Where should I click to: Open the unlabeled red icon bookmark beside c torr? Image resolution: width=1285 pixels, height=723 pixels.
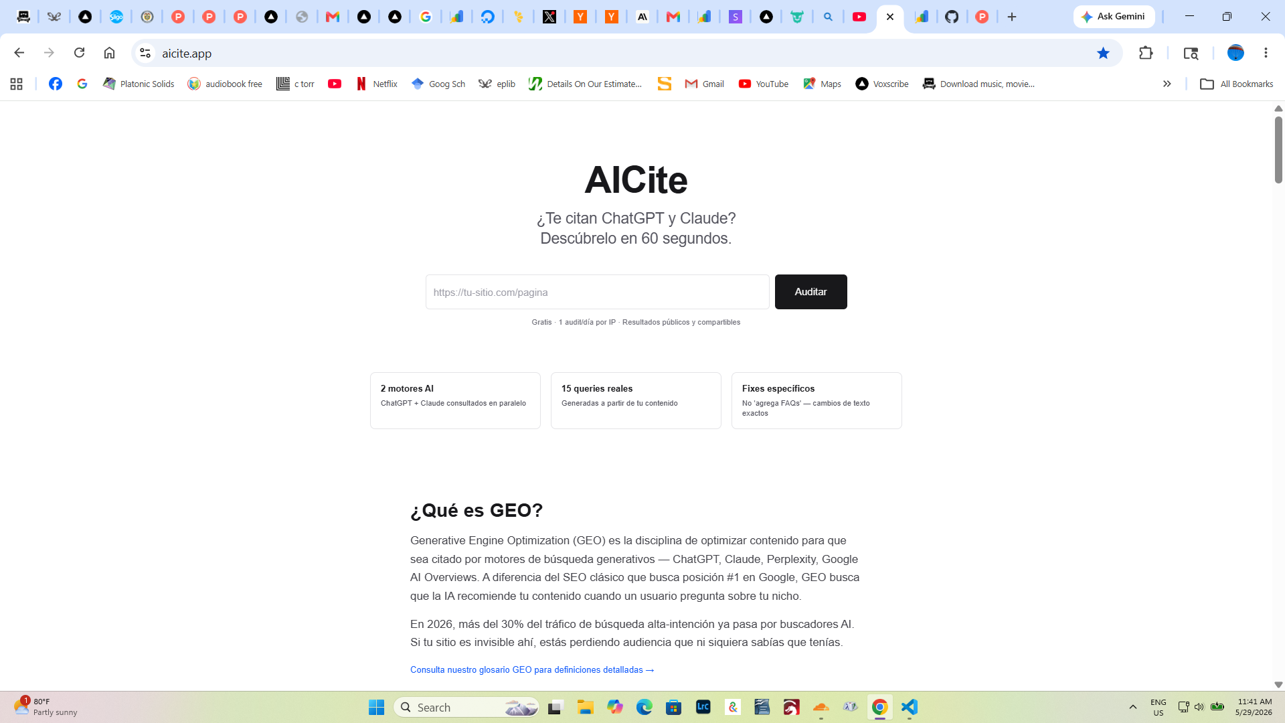[335, 84]
